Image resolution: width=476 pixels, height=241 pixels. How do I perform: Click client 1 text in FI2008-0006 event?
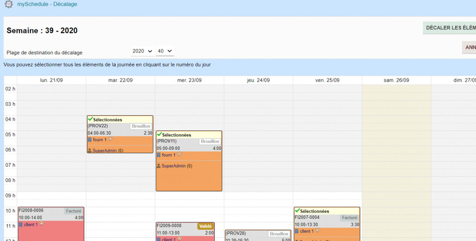[x=31, y=225]
